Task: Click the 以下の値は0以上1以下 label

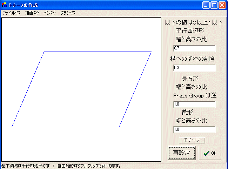Action: 194,22
